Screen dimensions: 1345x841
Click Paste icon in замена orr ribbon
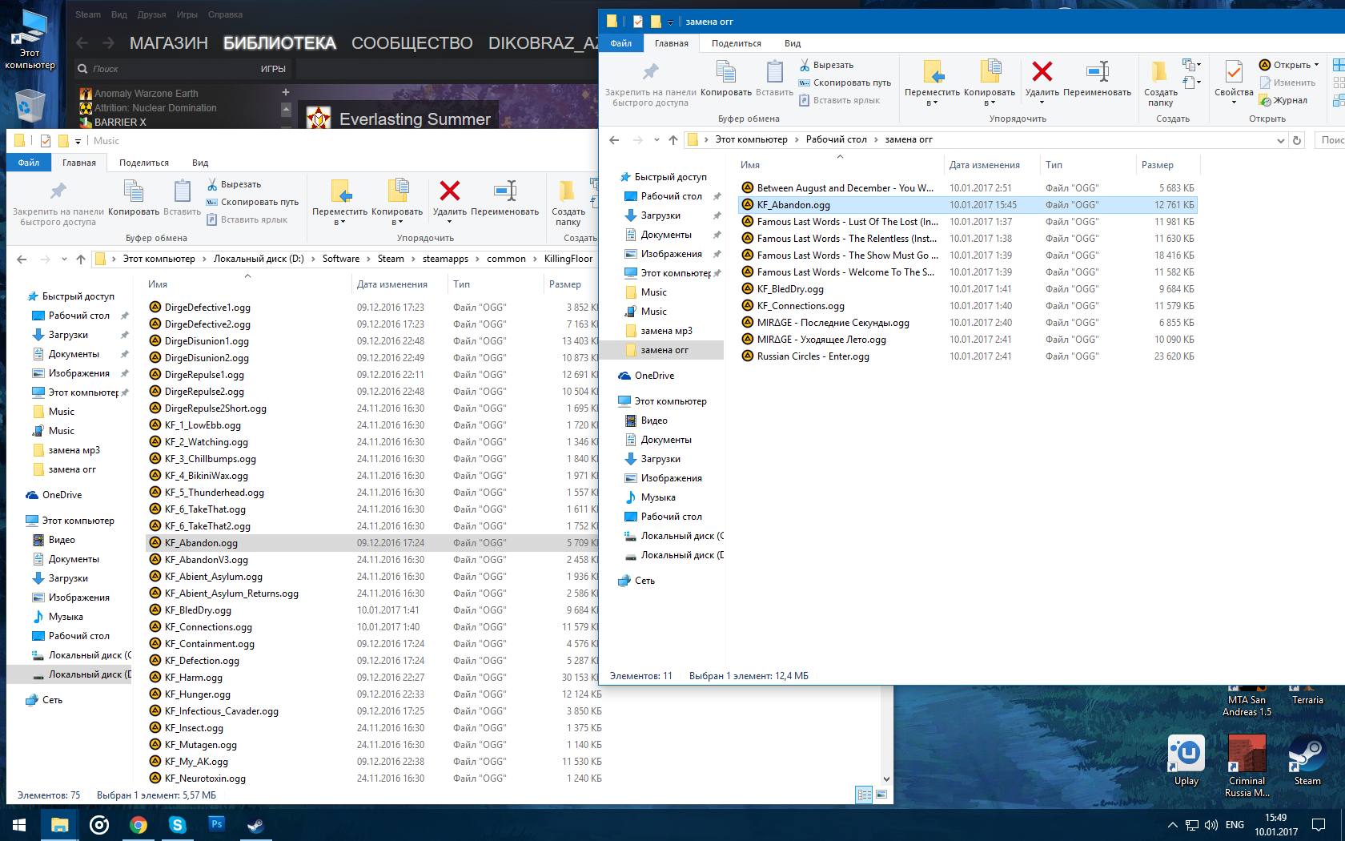(774, 72)
